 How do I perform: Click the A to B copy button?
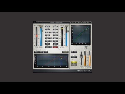pyautogui.click(x=79, y=22)
